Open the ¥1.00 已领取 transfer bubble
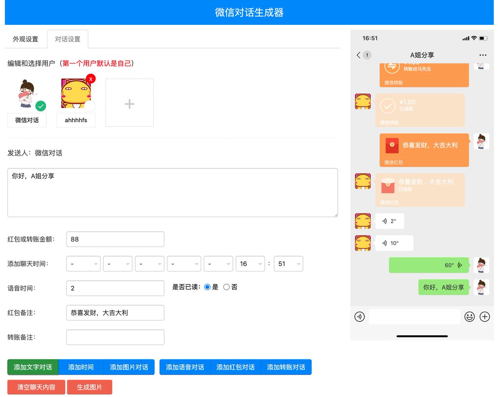 [420, 110]
